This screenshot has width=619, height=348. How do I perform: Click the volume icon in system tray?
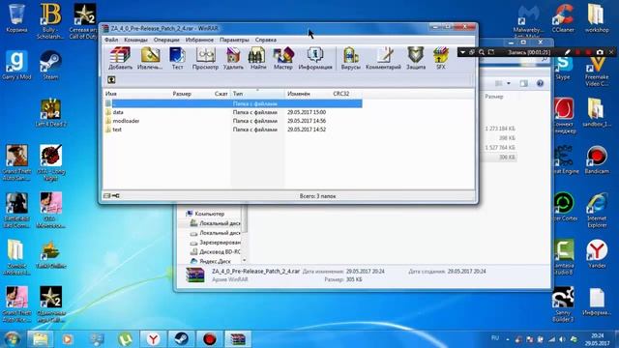[562, 339]
